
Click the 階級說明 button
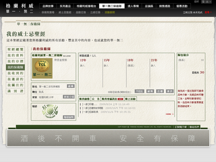coord(69,117)
